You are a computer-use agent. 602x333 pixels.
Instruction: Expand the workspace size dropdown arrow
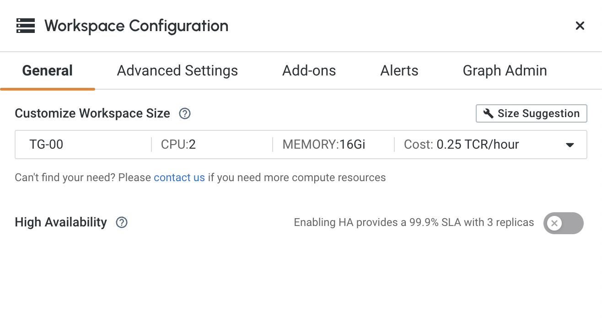[x=570, y=145]
